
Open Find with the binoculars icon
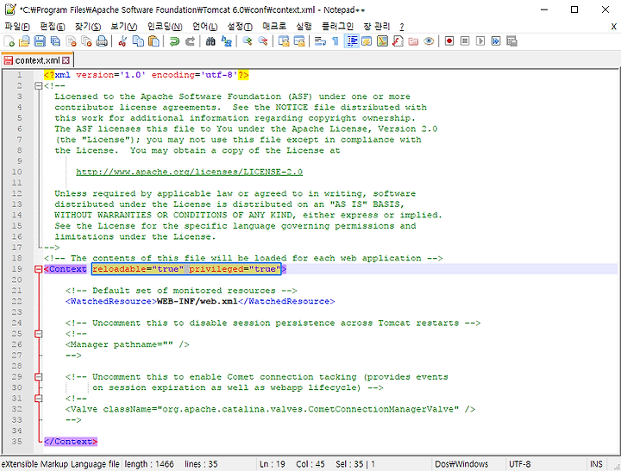point(210,41)
